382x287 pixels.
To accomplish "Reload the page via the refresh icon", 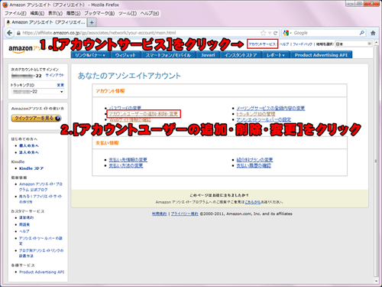I will [275, 33].
